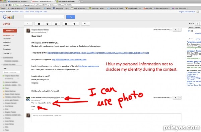
Task: Open the Correo dropdown
Action: [x=7, y=24]
